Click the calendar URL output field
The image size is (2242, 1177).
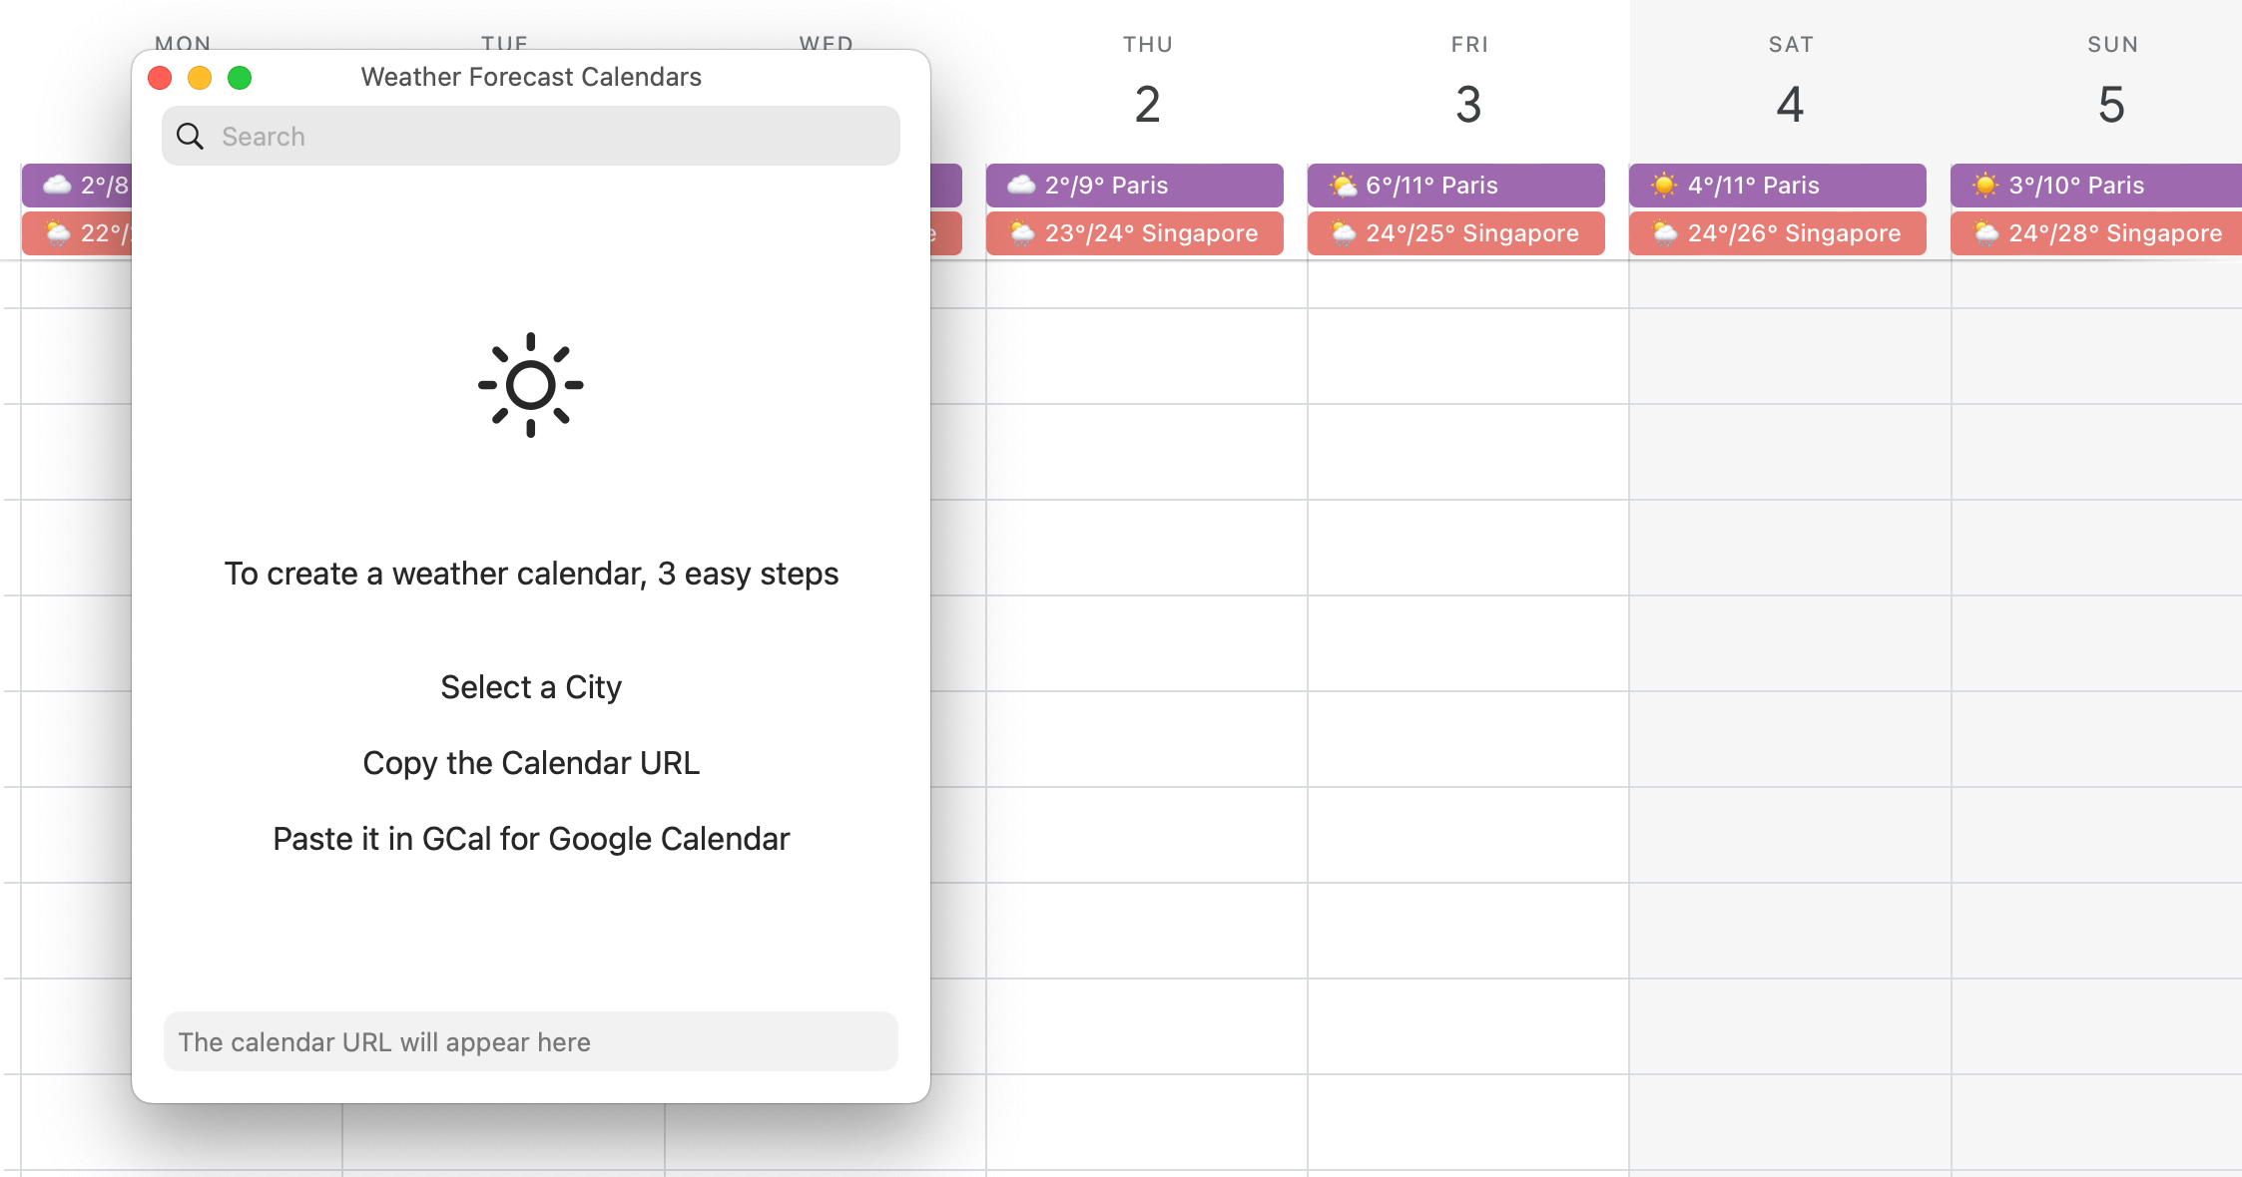pyautogui.click(x=531, y=1042)
